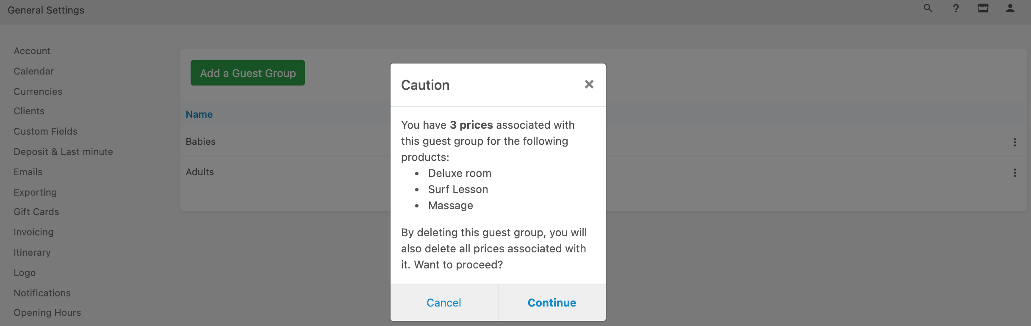Image resolution: width=1031 pixels, height=326 pixels.
Task: Select Invoicing in the sidebar
Action: pyautogui.click(x=34, y=232)
